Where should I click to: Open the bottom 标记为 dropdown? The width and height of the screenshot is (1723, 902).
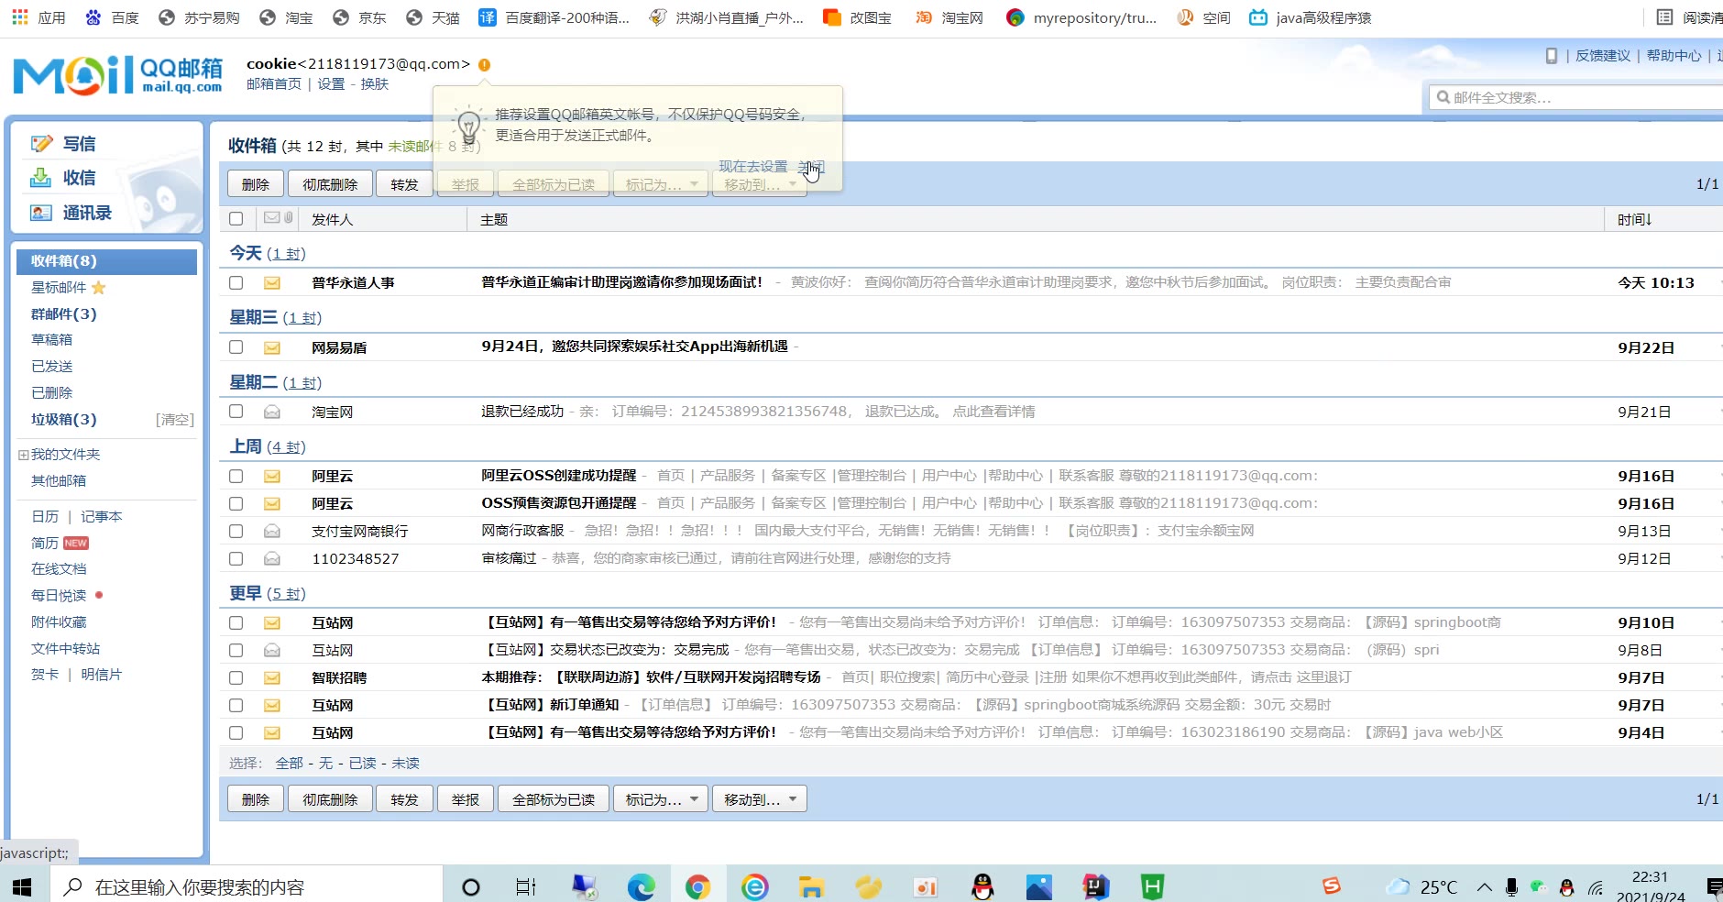click(x=661, y=799)
